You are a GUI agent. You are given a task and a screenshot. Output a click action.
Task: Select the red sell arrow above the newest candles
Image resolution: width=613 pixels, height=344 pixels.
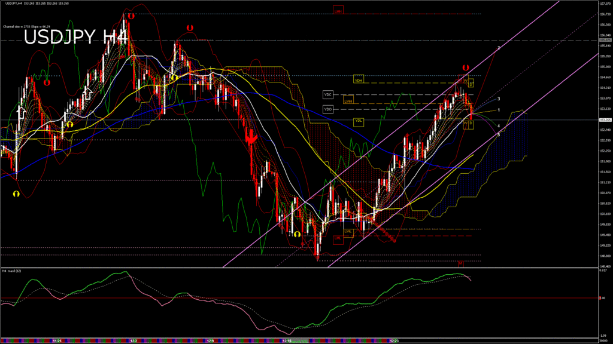(466, 67)
